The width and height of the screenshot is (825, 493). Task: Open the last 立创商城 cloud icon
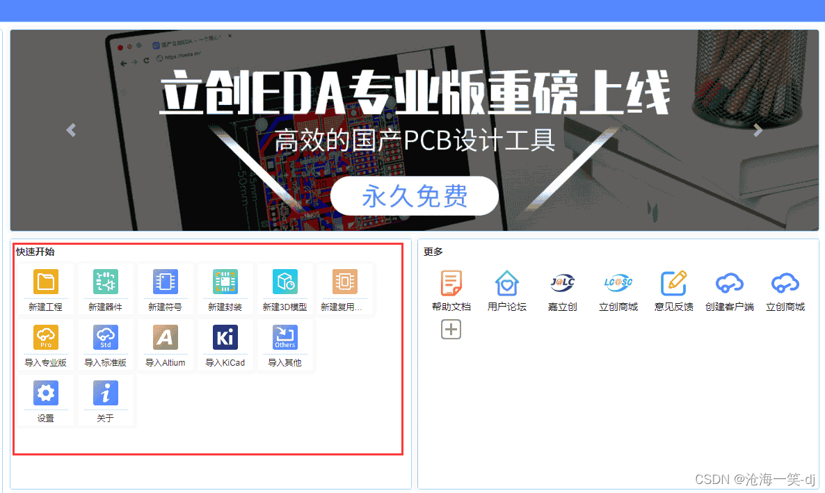(785, 283)
